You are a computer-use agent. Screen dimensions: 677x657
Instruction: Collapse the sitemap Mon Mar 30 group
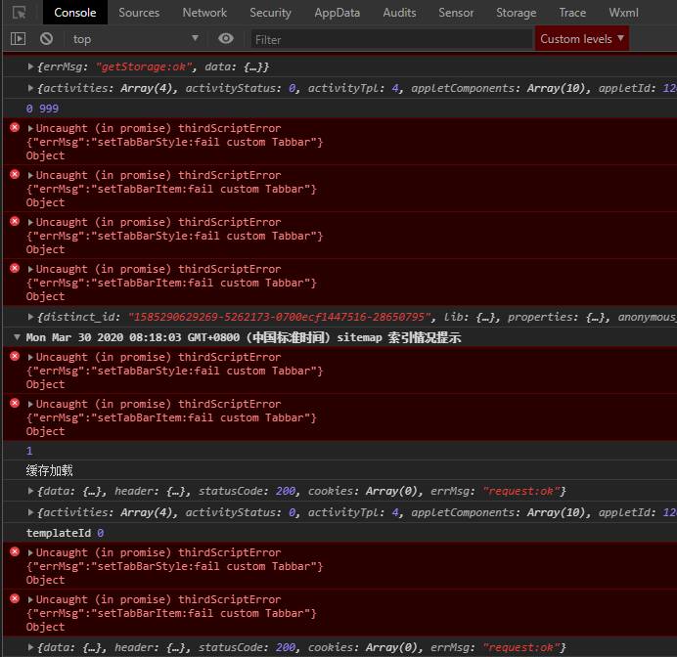tap(17, 337)
